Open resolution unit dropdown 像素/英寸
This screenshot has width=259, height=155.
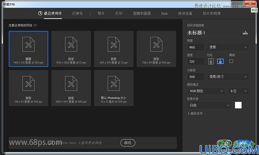tap(228, 77)
